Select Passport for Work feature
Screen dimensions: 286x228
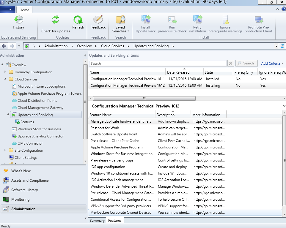tap(185, 128)
